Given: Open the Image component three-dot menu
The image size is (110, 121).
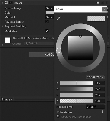Looking at the screenshot, I should point(107,3).
